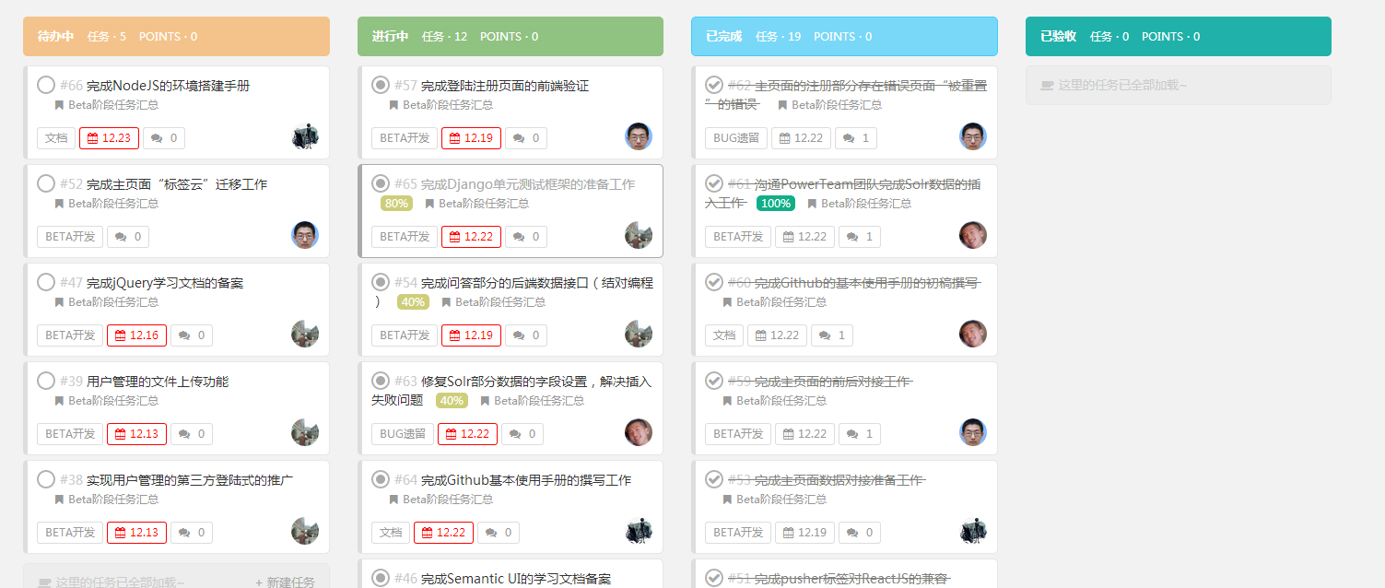Mark task #38 第三方登陆 as done
This screenshot has height=588, width=1385.
point(46,479)
